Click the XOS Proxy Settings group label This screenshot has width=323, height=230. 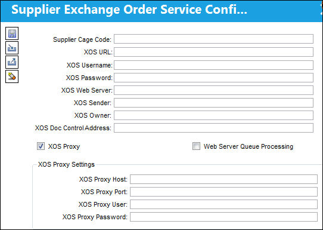(66, 164)
